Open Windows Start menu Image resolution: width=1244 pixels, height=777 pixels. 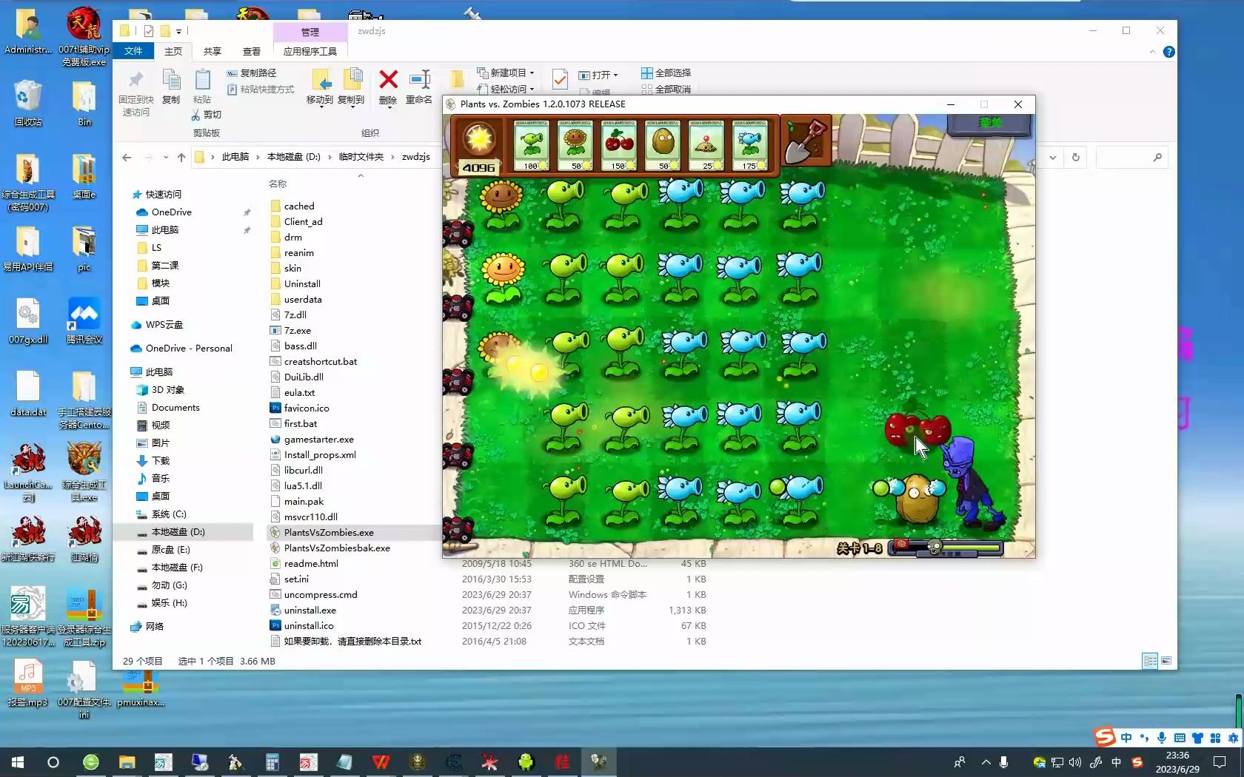click(x=18, y=762)
